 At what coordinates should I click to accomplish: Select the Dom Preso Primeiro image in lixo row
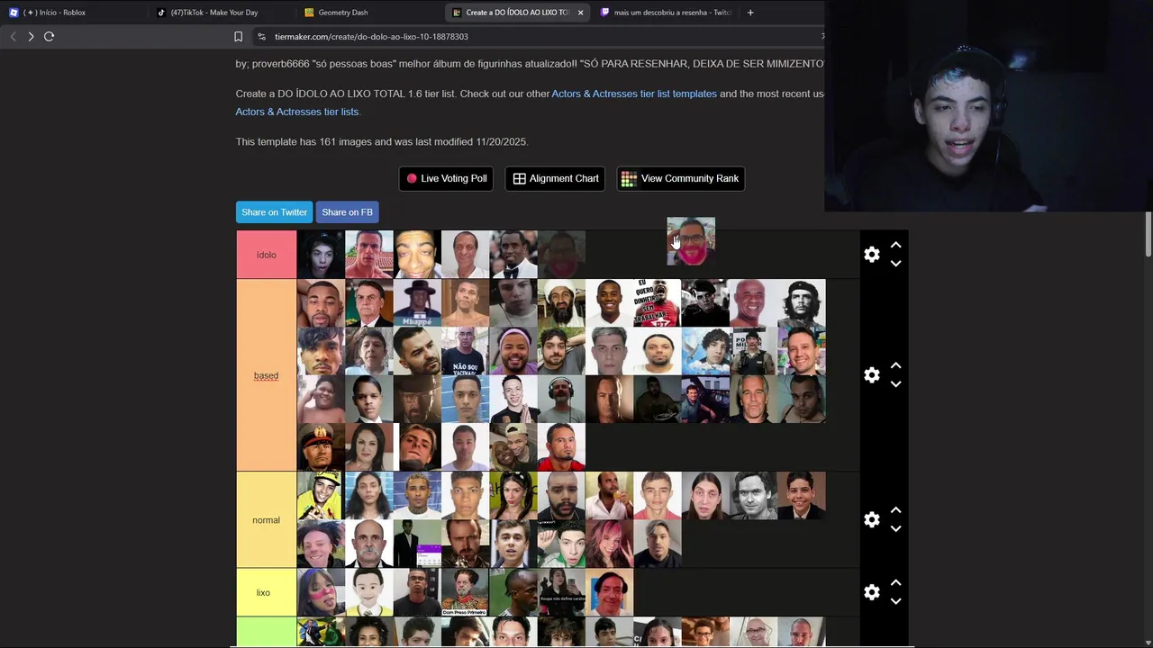coord(465,592)
